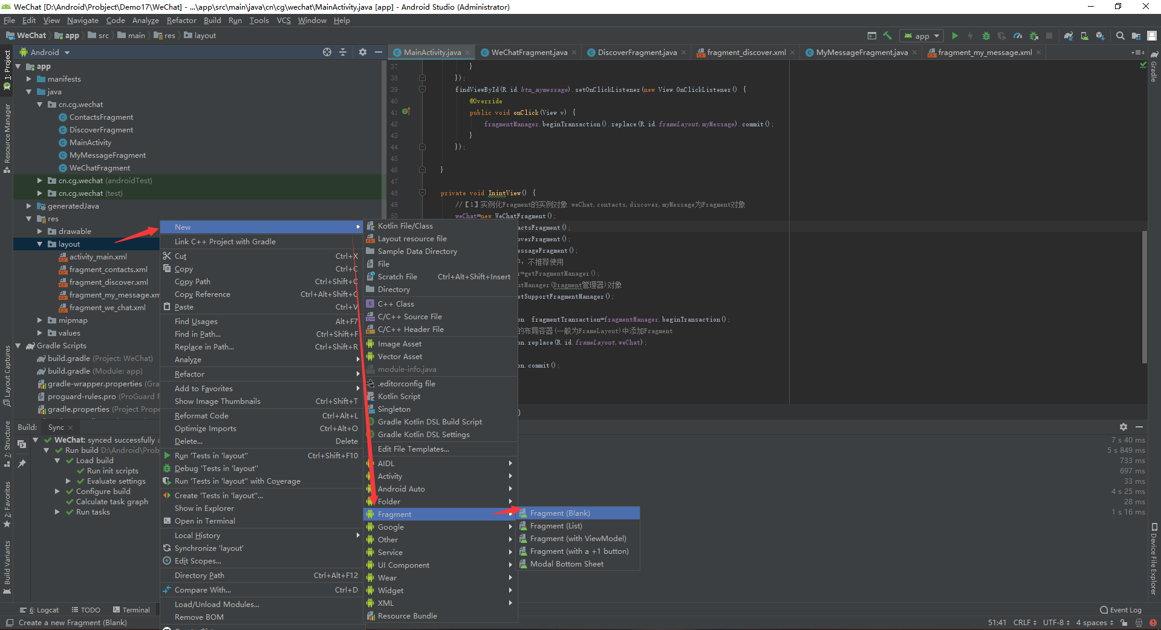The image size is (1161, 630).
Task: Click the Make Project hammer icon
Action: click(888, 36)
